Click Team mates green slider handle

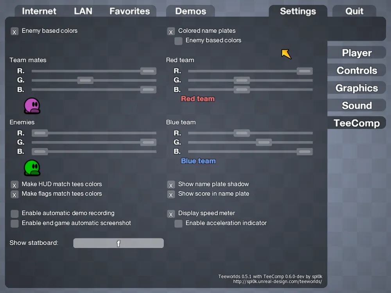click(x=85, y=80)
